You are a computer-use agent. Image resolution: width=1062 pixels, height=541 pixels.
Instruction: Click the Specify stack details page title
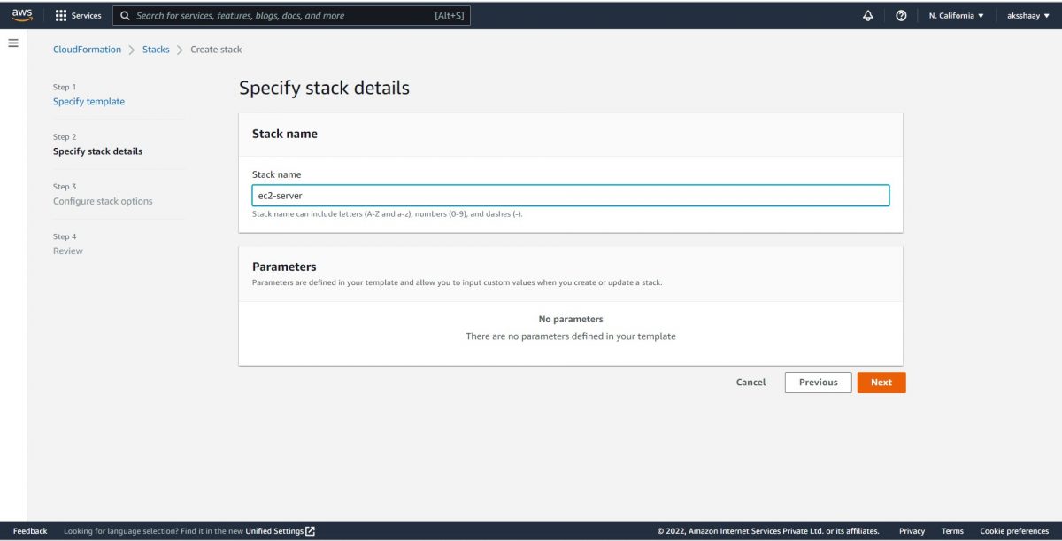[x=324, y=89]
